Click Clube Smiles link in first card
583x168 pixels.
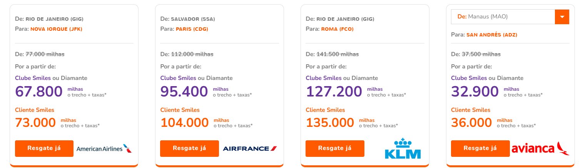tap(33, 78)
